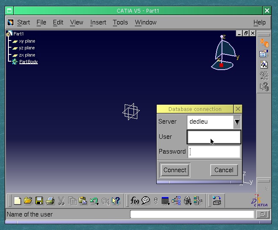This screenshot has width=278, height=230.
Task: Click the window menu button left of the title bar
Action: [9, 11]
